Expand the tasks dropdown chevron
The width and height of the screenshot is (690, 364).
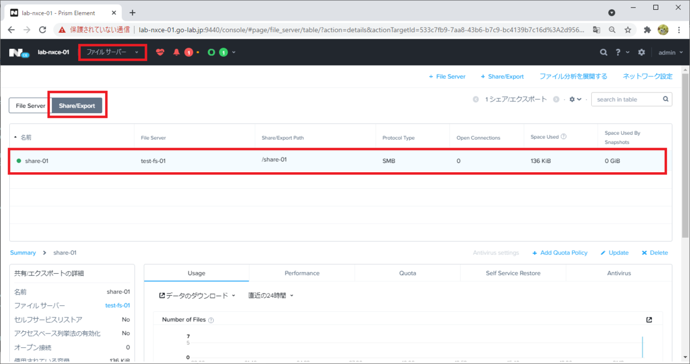point(233,52)
